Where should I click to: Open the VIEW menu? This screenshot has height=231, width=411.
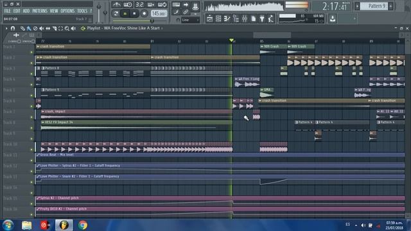pos(54,11)
